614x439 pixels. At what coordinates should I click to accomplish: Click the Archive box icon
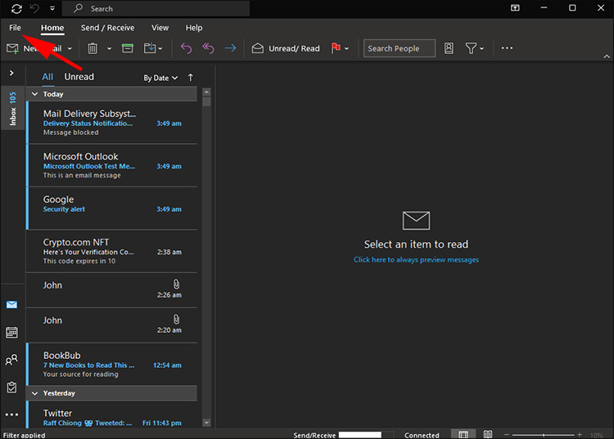click(x=128, y=48)
